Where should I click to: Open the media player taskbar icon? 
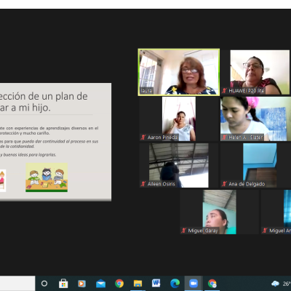pyautogui.click(x=81, y=283)
